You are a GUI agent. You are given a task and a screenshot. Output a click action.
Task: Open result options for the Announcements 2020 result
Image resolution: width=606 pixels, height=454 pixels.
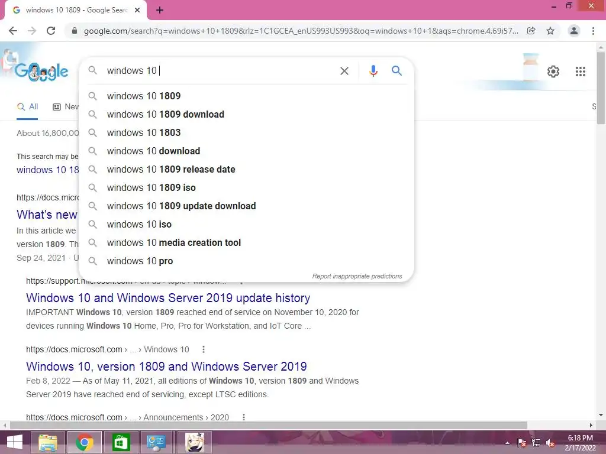click(x=243, y=417)
